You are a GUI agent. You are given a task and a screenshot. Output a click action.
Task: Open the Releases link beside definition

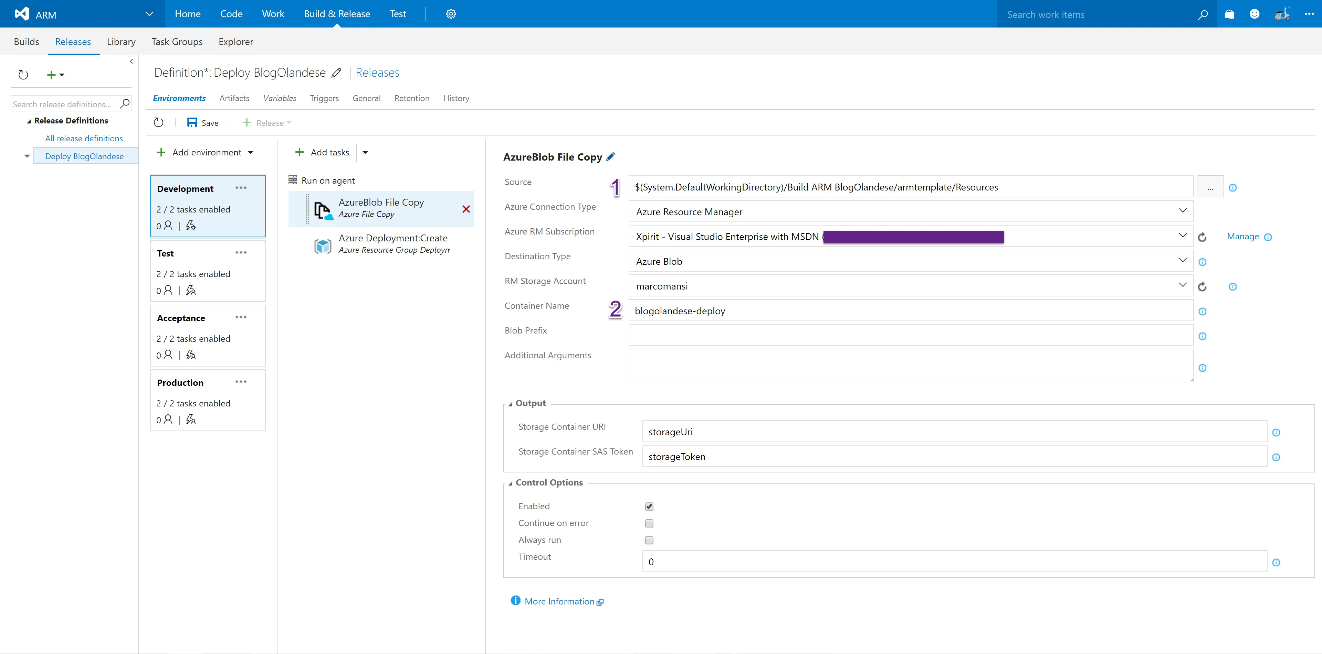point(377,73)
